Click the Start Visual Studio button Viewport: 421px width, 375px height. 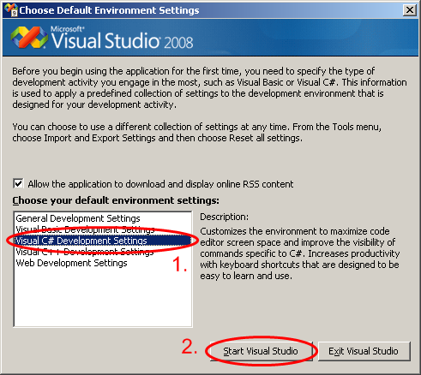261,351
